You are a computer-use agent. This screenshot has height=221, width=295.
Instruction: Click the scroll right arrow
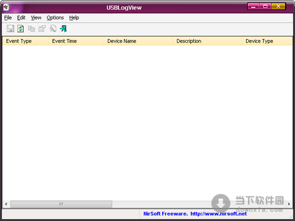289,204
